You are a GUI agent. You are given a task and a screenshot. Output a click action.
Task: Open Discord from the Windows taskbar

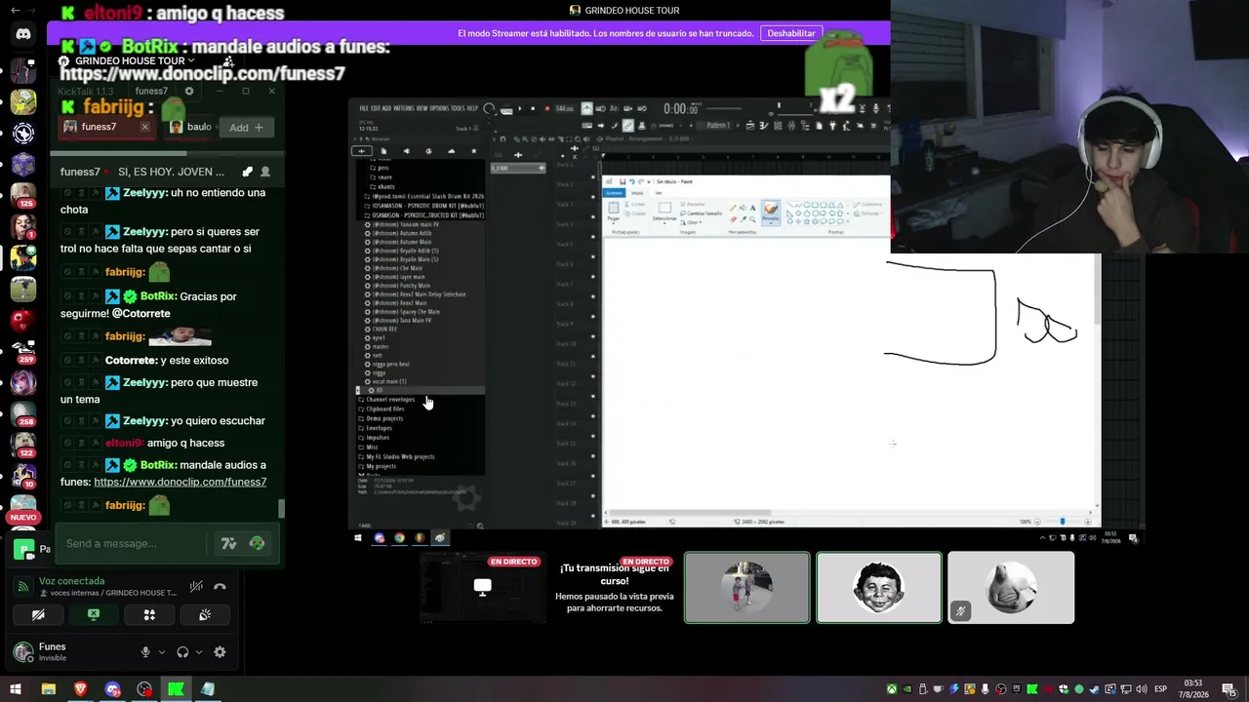coord(112,689)
